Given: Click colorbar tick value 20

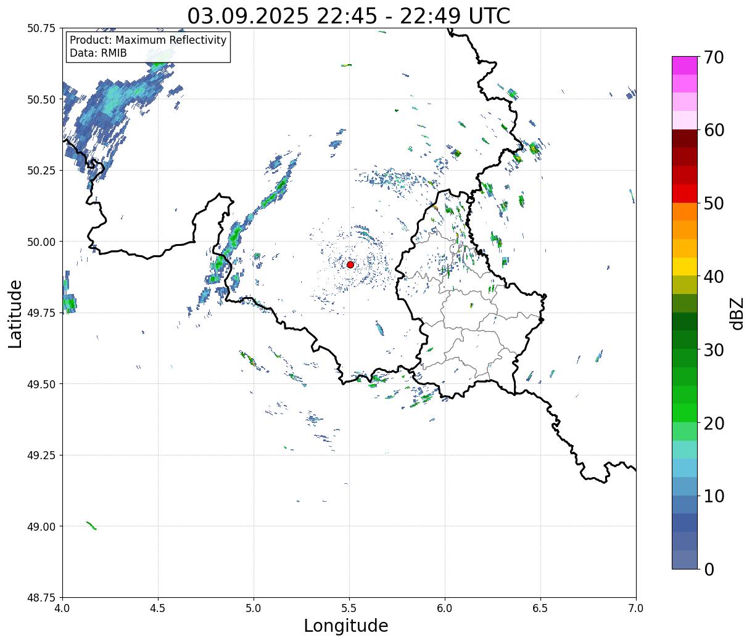Looking at the screenshot, I should pyautogui.click(x=713, y=423).
